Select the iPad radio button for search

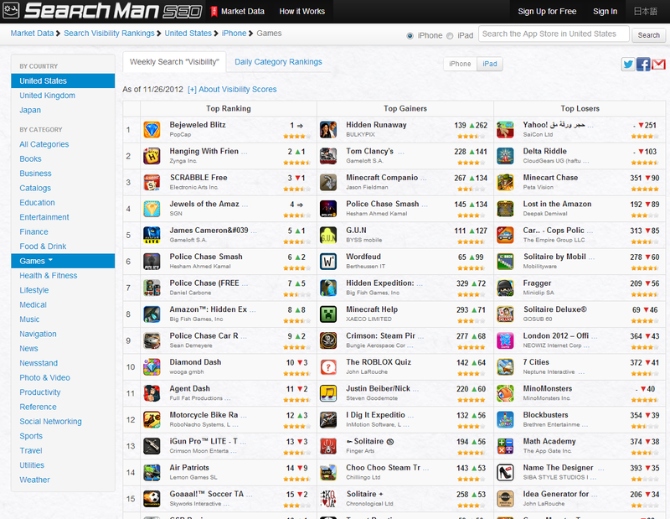pyautogui.click(x=450, y=36)
